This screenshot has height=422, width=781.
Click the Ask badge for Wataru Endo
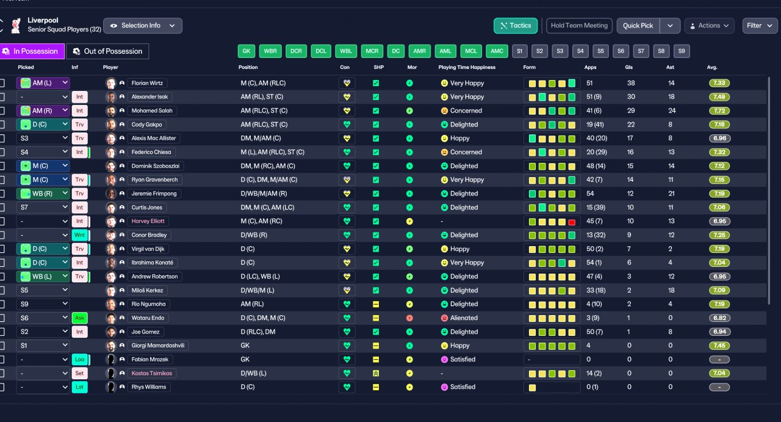pyautogui.click(x=79, y=318)
